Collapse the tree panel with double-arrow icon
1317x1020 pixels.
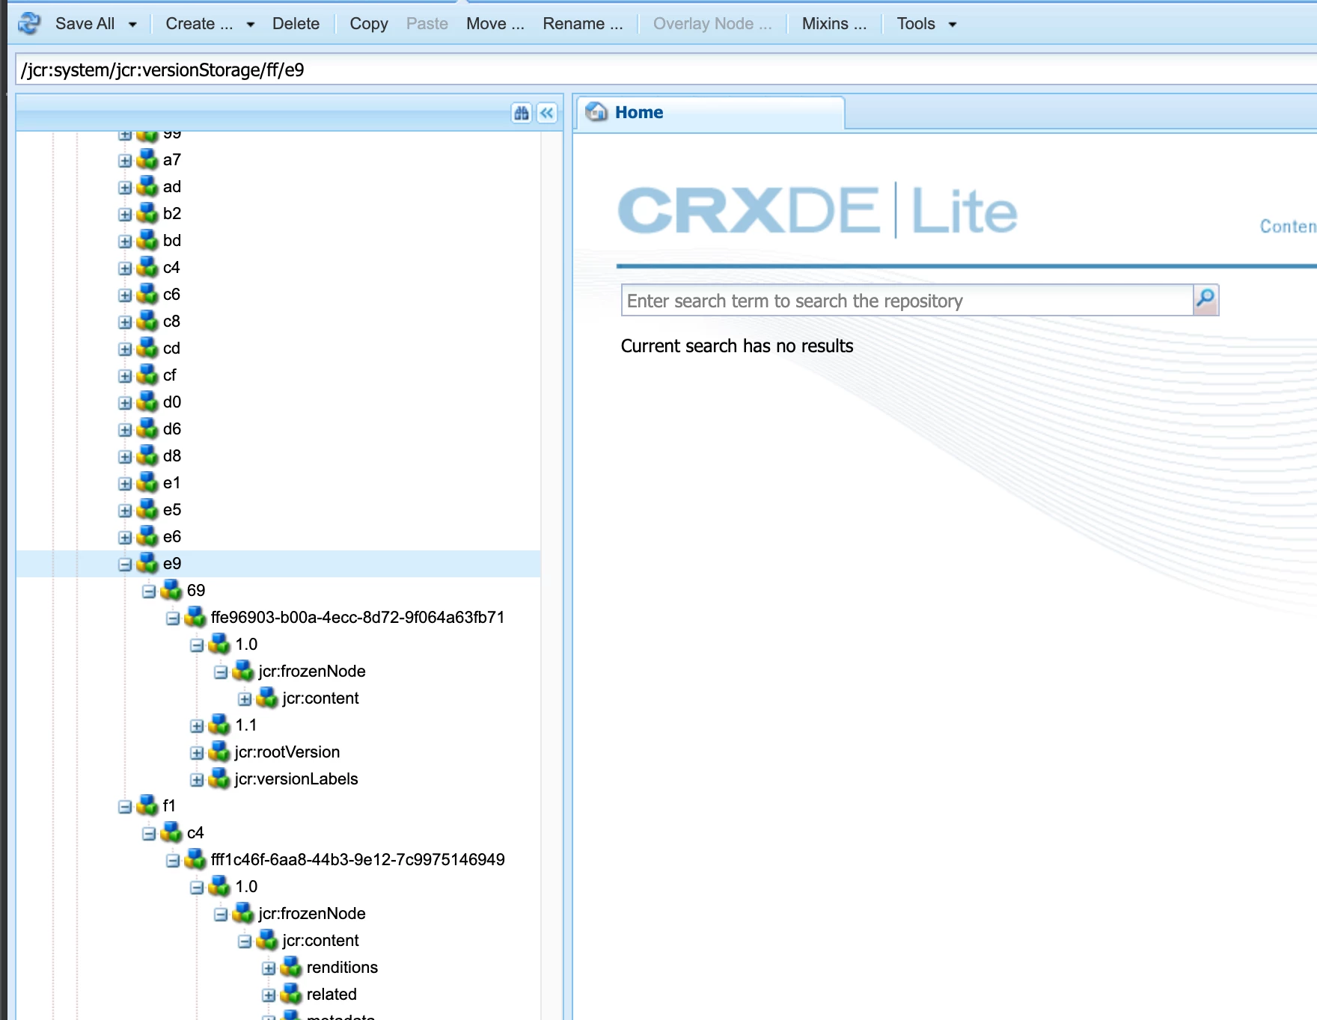[547, 113]
